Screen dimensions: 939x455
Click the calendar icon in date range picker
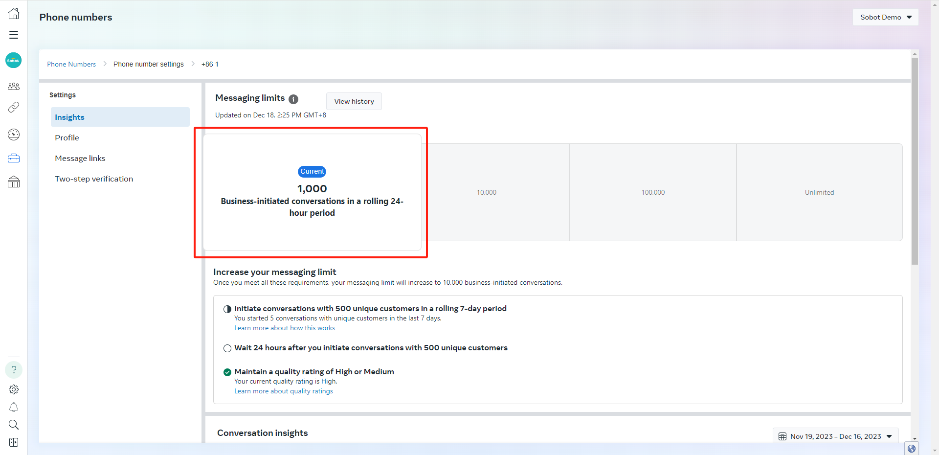tap(782, 436)
